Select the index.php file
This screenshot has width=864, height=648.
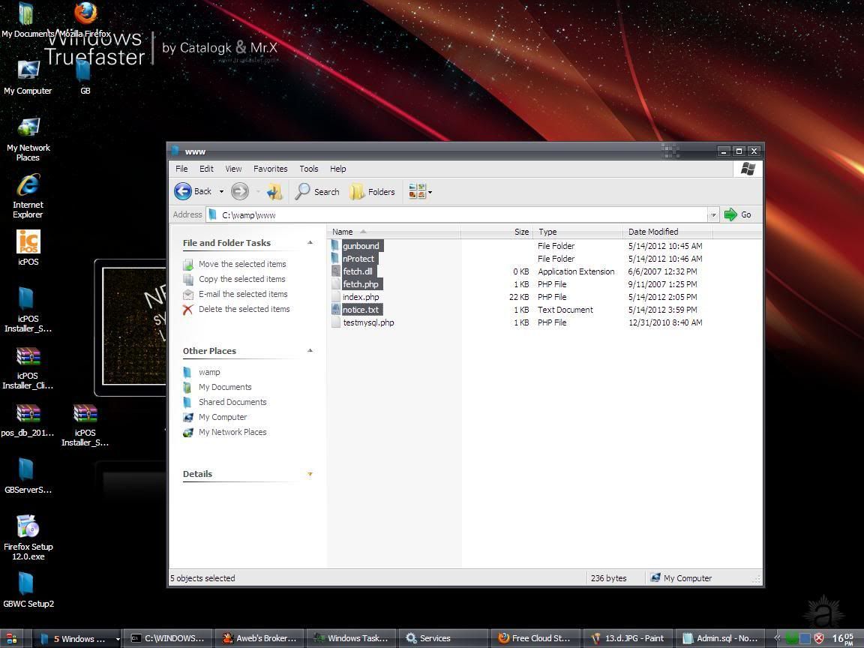click(361, 297)
